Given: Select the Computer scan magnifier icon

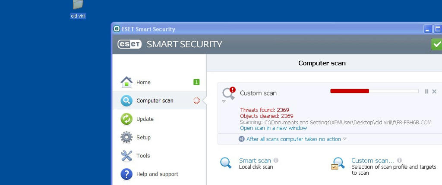Looking at the screenshot, I should [x=126, y=101].
